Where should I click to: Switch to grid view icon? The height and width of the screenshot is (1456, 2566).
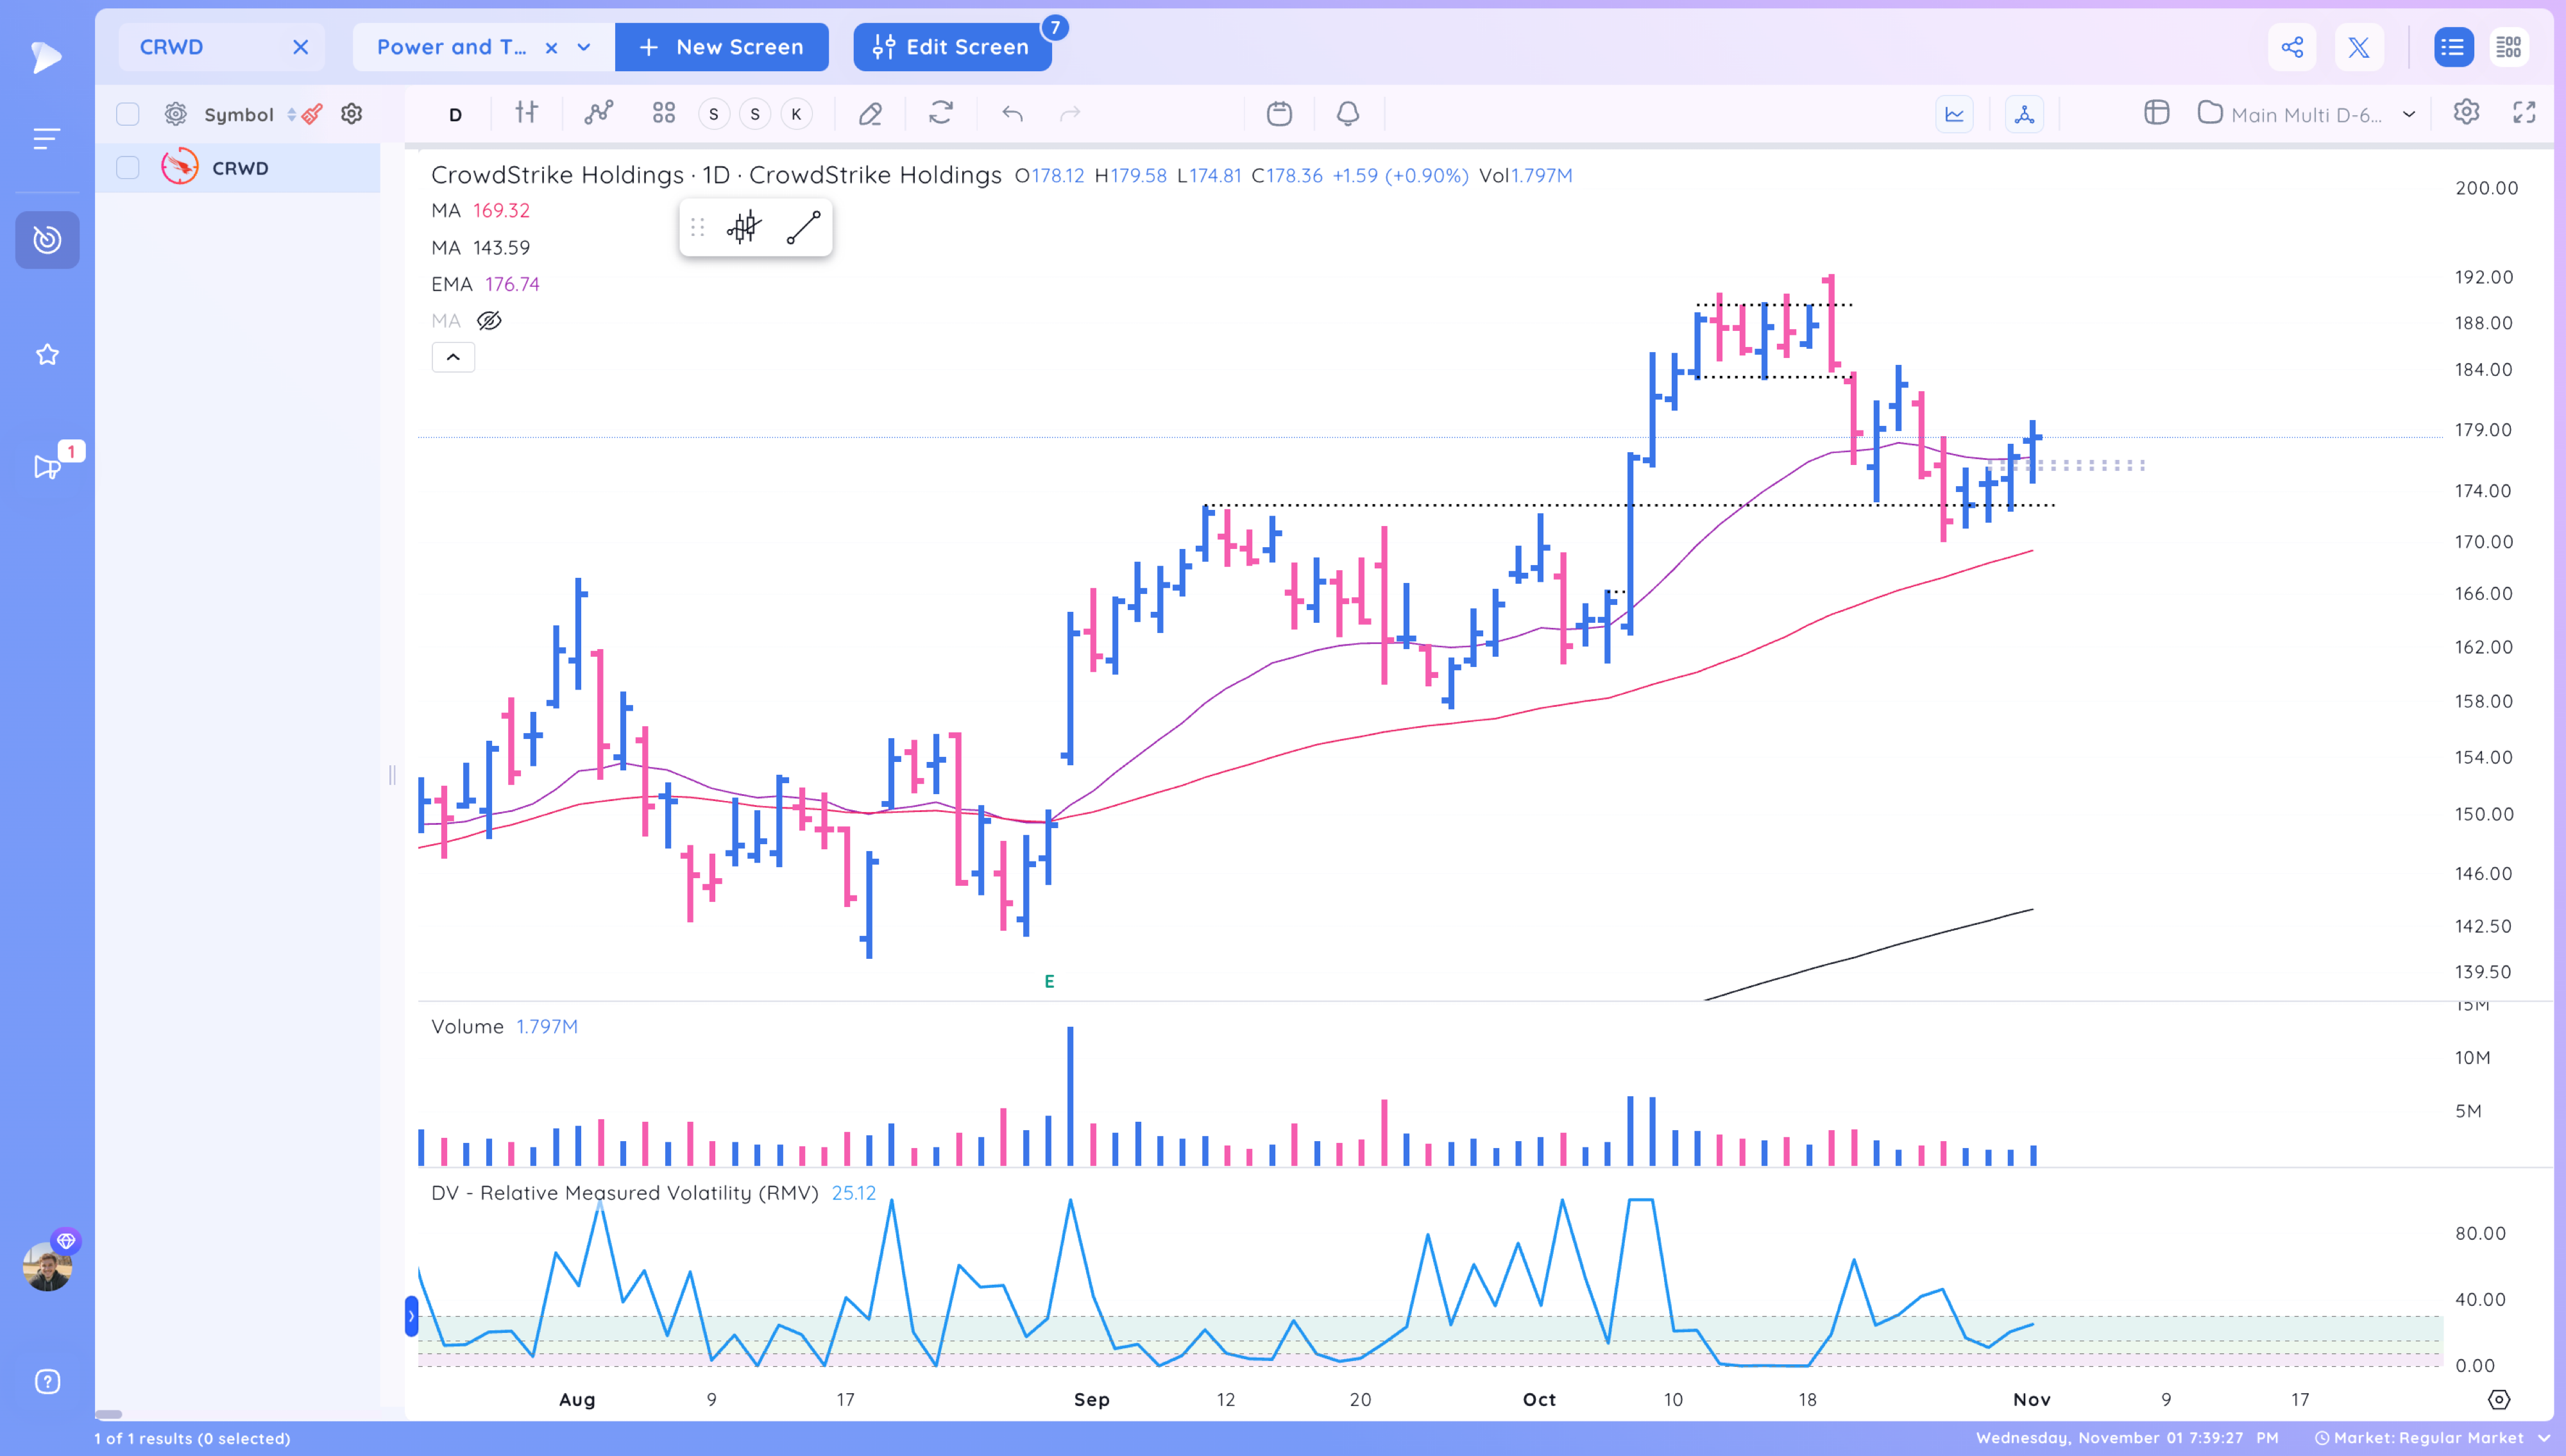click(2509, 47)
